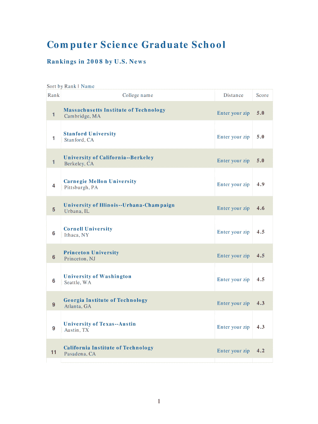Click 'Enter your zip' in the Stanford row
The height and width of the screenshot is (424, 318).
tap(233, 137)
